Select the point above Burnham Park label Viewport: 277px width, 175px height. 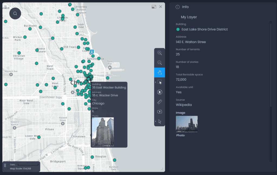(x=115, y=160)
